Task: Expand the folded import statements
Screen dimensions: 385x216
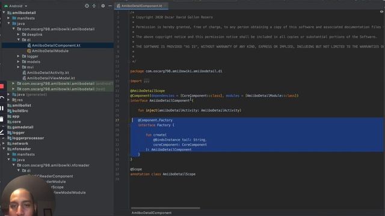Action: coord(147,81)
